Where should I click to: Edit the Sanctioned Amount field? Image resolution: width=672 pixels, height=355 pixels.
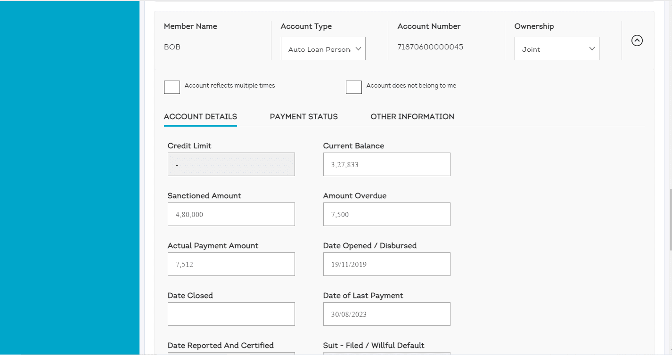click(231, 214)
